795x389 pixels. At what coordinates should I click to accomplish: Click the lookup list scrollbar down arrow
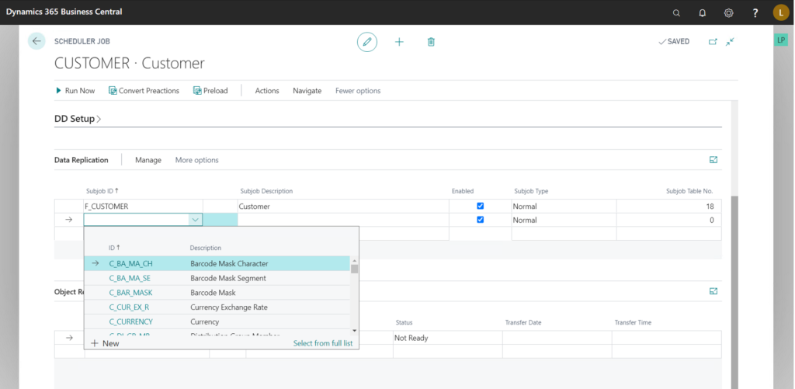point(354,331)
